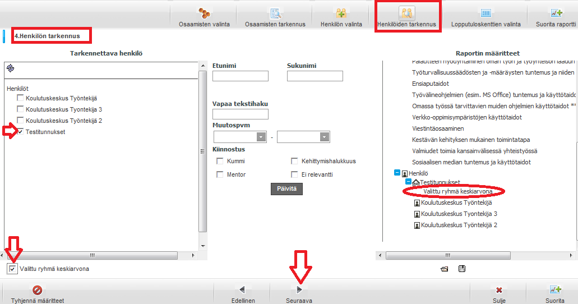578x304 pixels.
Task: Click the link icon above Henkilöt list
Action: tap(10, 68)
